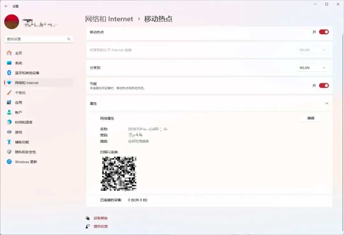Collapse the 属性 section chevron
Viewport: 344px width, 235px height.
click(327, 103)
